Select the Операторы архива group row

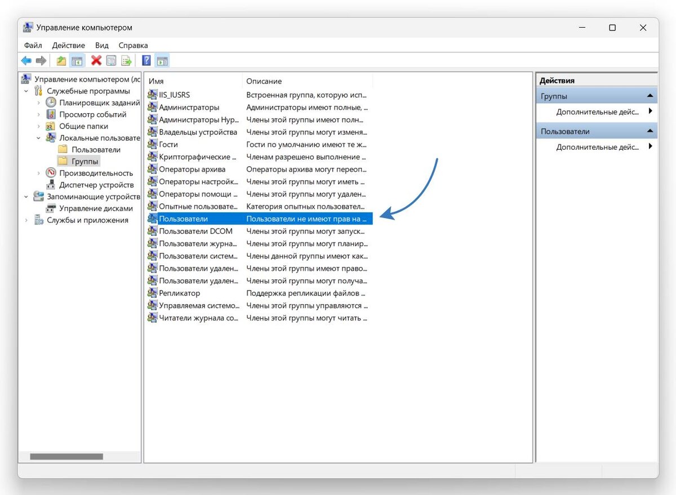point(259,169)
